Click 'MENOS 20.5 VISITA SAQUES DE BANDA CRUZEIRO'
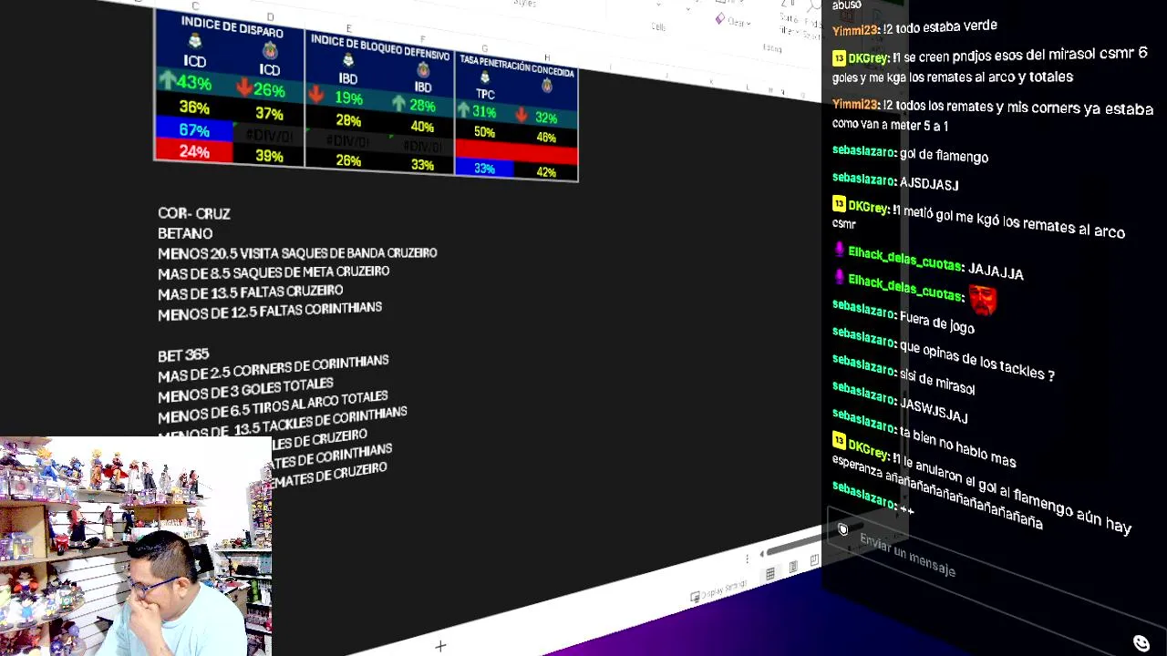1167x656 pixels. pos(297,253)
